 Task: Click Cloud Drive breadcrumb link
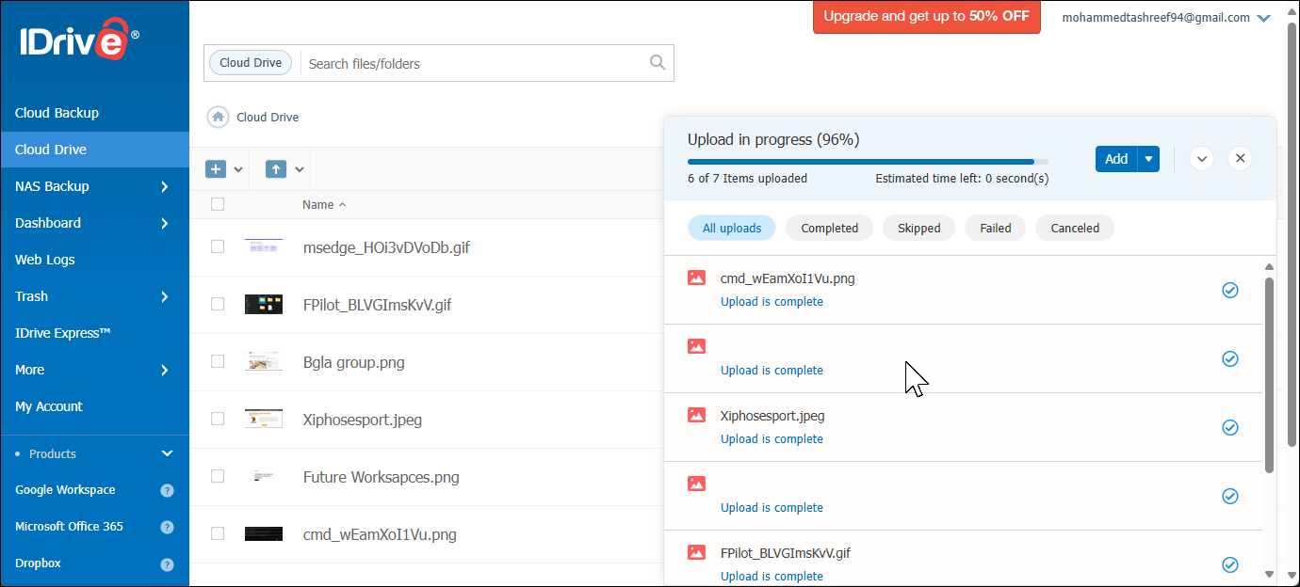268,118
